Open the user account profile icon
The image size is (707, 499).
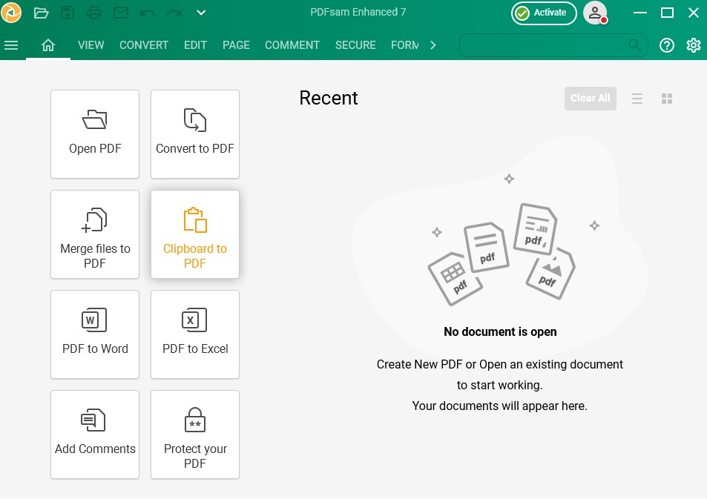(x=595, y=13)
